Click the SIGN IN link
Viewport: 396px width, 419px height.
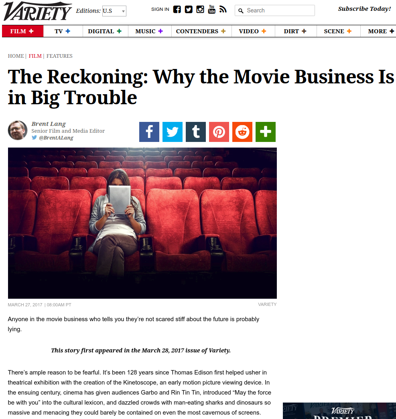click(x=160, y=9)
